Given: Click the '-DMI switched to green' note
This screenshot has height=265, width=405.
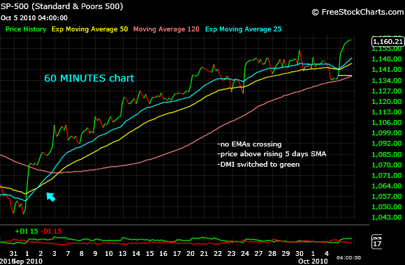Looking at the screenshot, I should point(258,165).
